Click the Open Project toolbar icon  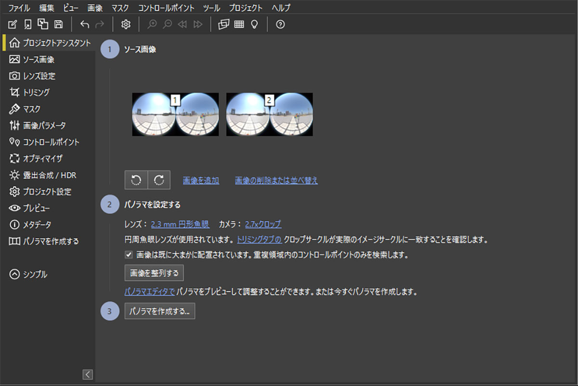tap(28, 25)
